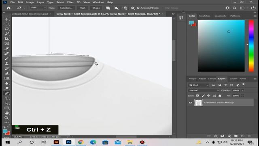Open the Kind filter dropdown

[199, 85]
